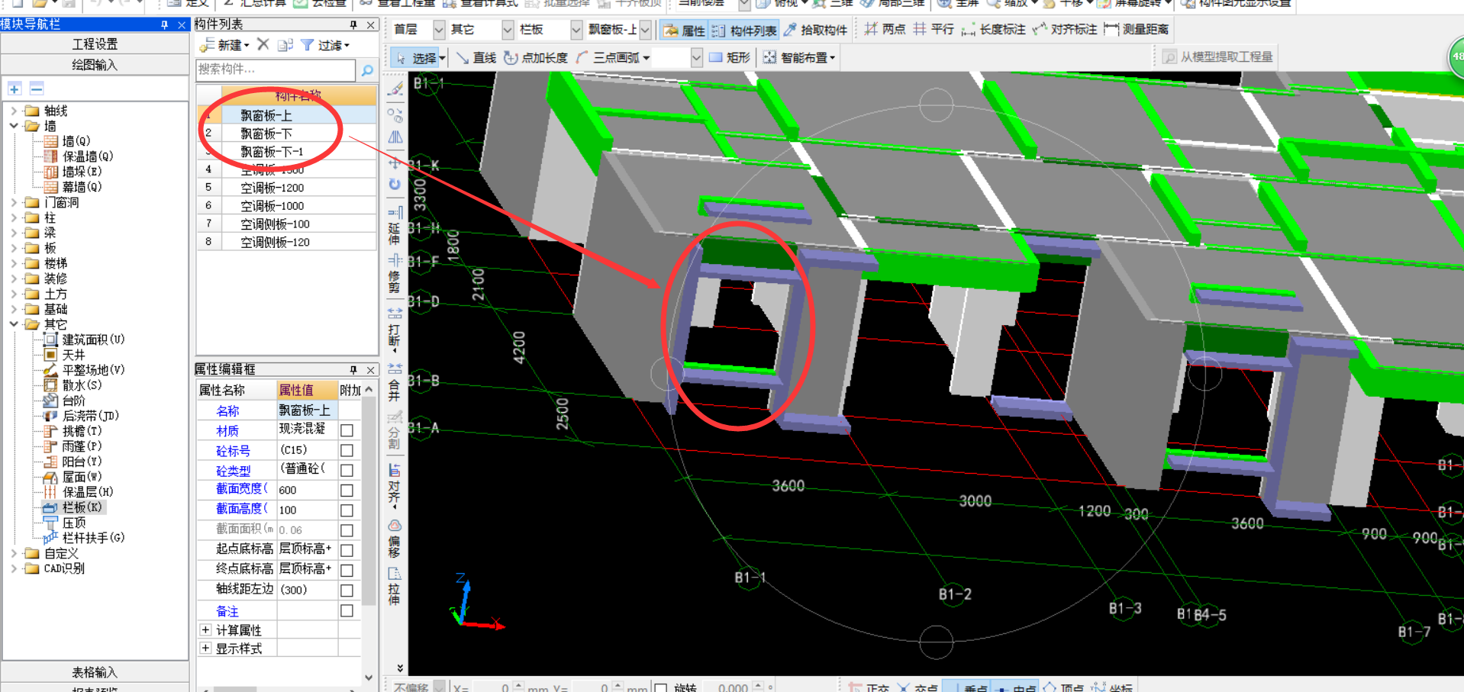Viewport: 1464px width, 692px height.
Task: Select the Extend (延伸) tool
Action: point(395,225)
